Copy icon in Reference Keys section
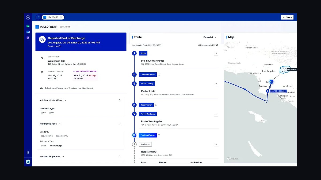Viewport: 321px width, 180px height. [120, 123]
